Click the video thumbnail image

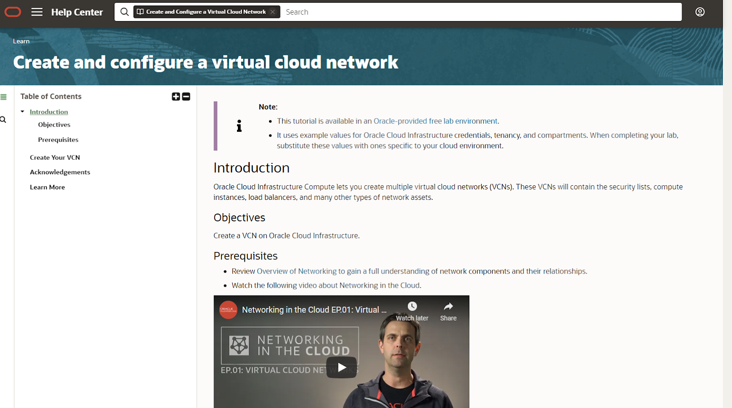[341, 352]
